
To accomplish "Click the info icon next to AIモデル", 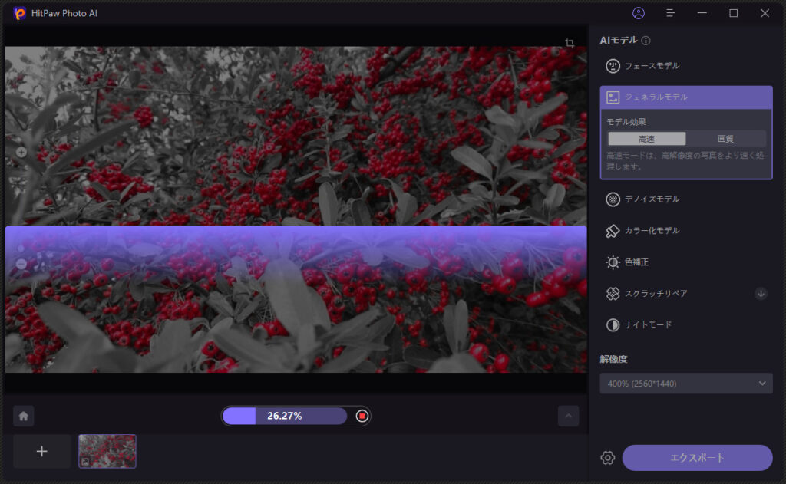I will (646, 41).
